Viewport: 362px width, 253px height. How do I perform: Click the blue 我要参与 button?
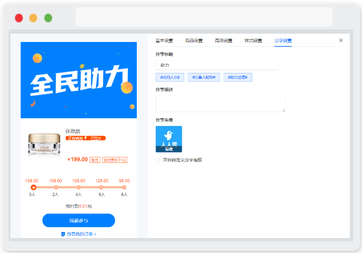[x=79, y=220]
